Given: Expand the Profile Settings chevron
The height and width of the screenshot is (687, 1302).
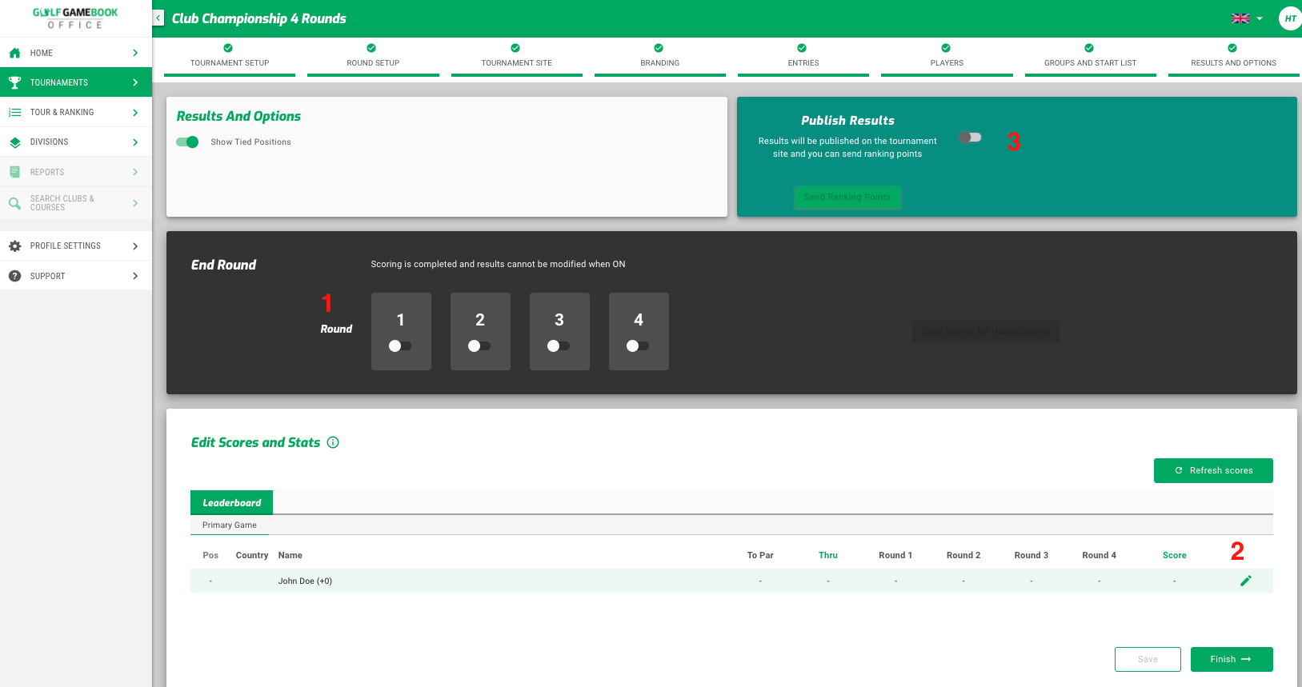Looking at the screenshot, I should point(135,246).
